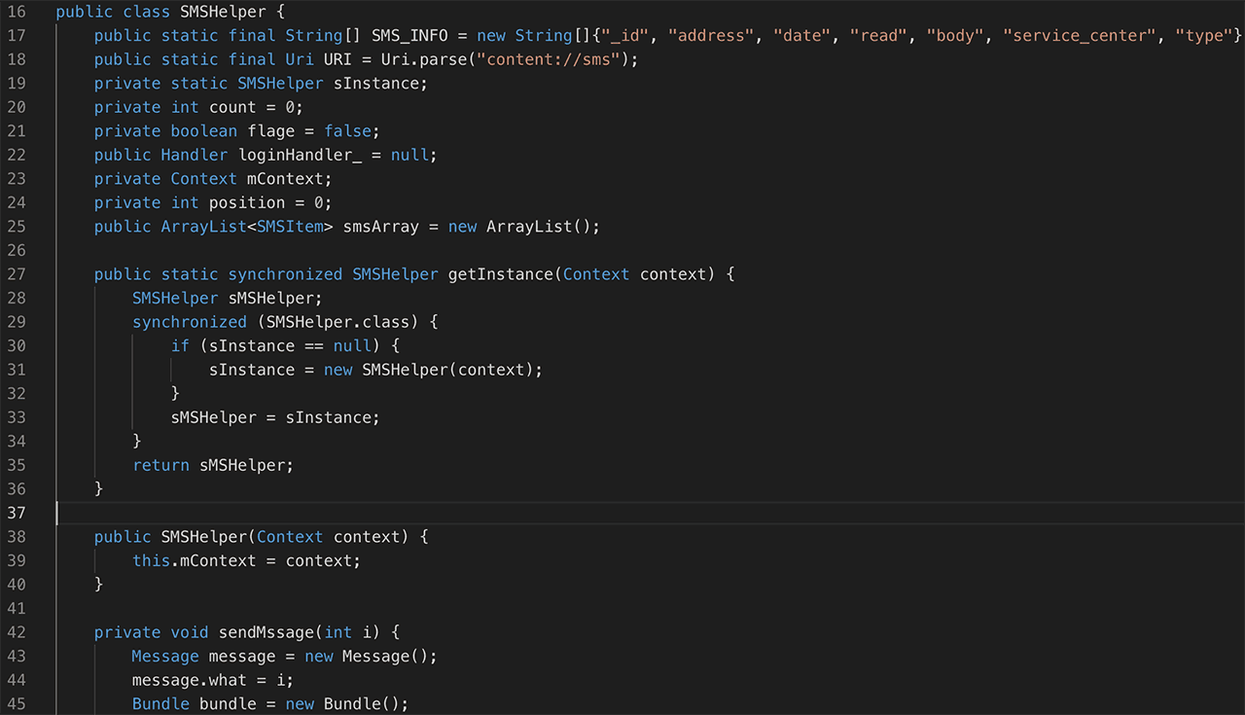The height and width of the screenshot is (715, 1245).
Task: Click the synchronized keyword on line 29
Action: pyautogui.click(x=189, y=322)
